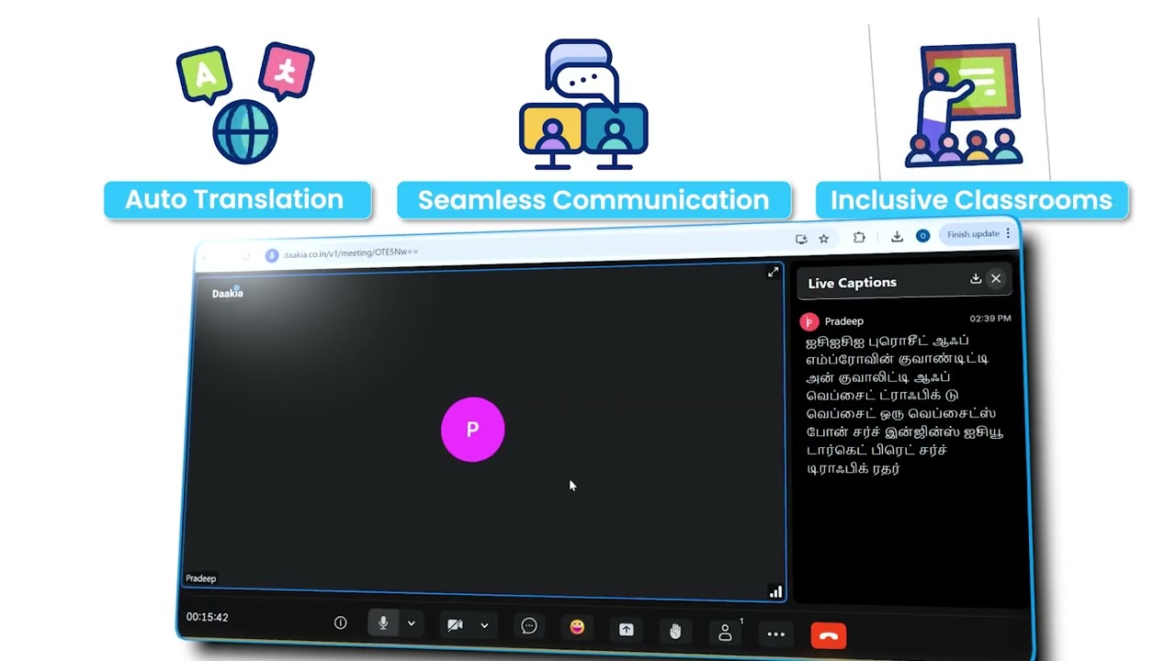Bookmark page with star icon
Screen dimensions: 1176x661
click(x=824, y=239)
